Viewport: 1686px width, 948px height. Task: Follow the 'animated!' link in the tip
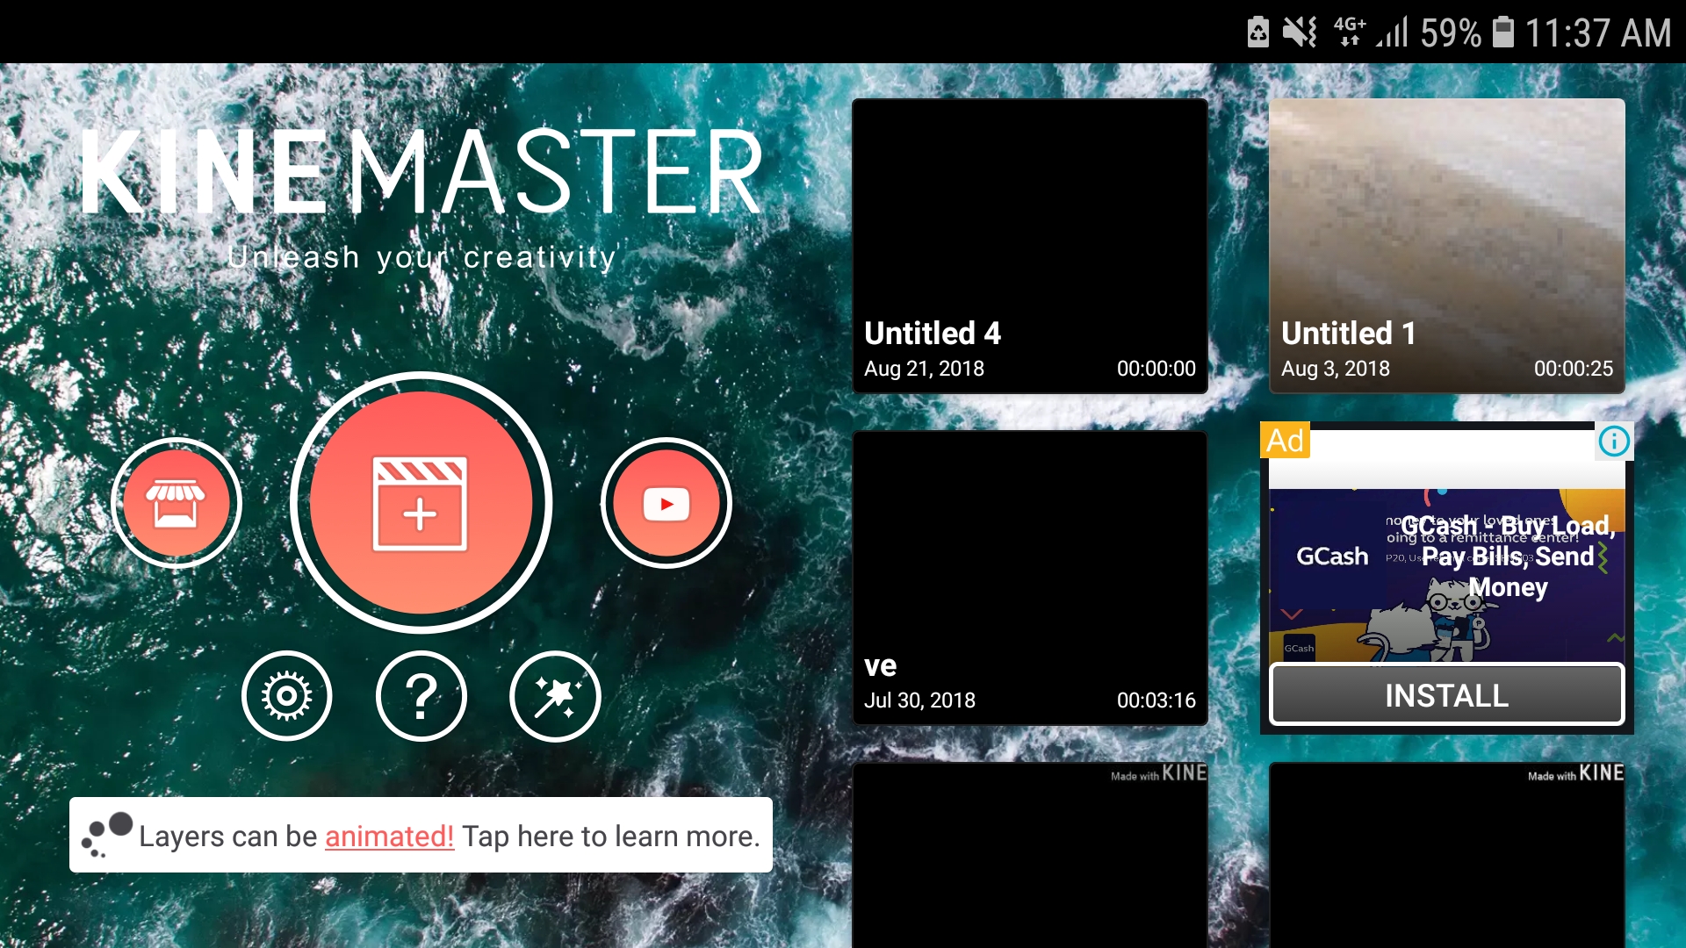(x=389, y=837)
